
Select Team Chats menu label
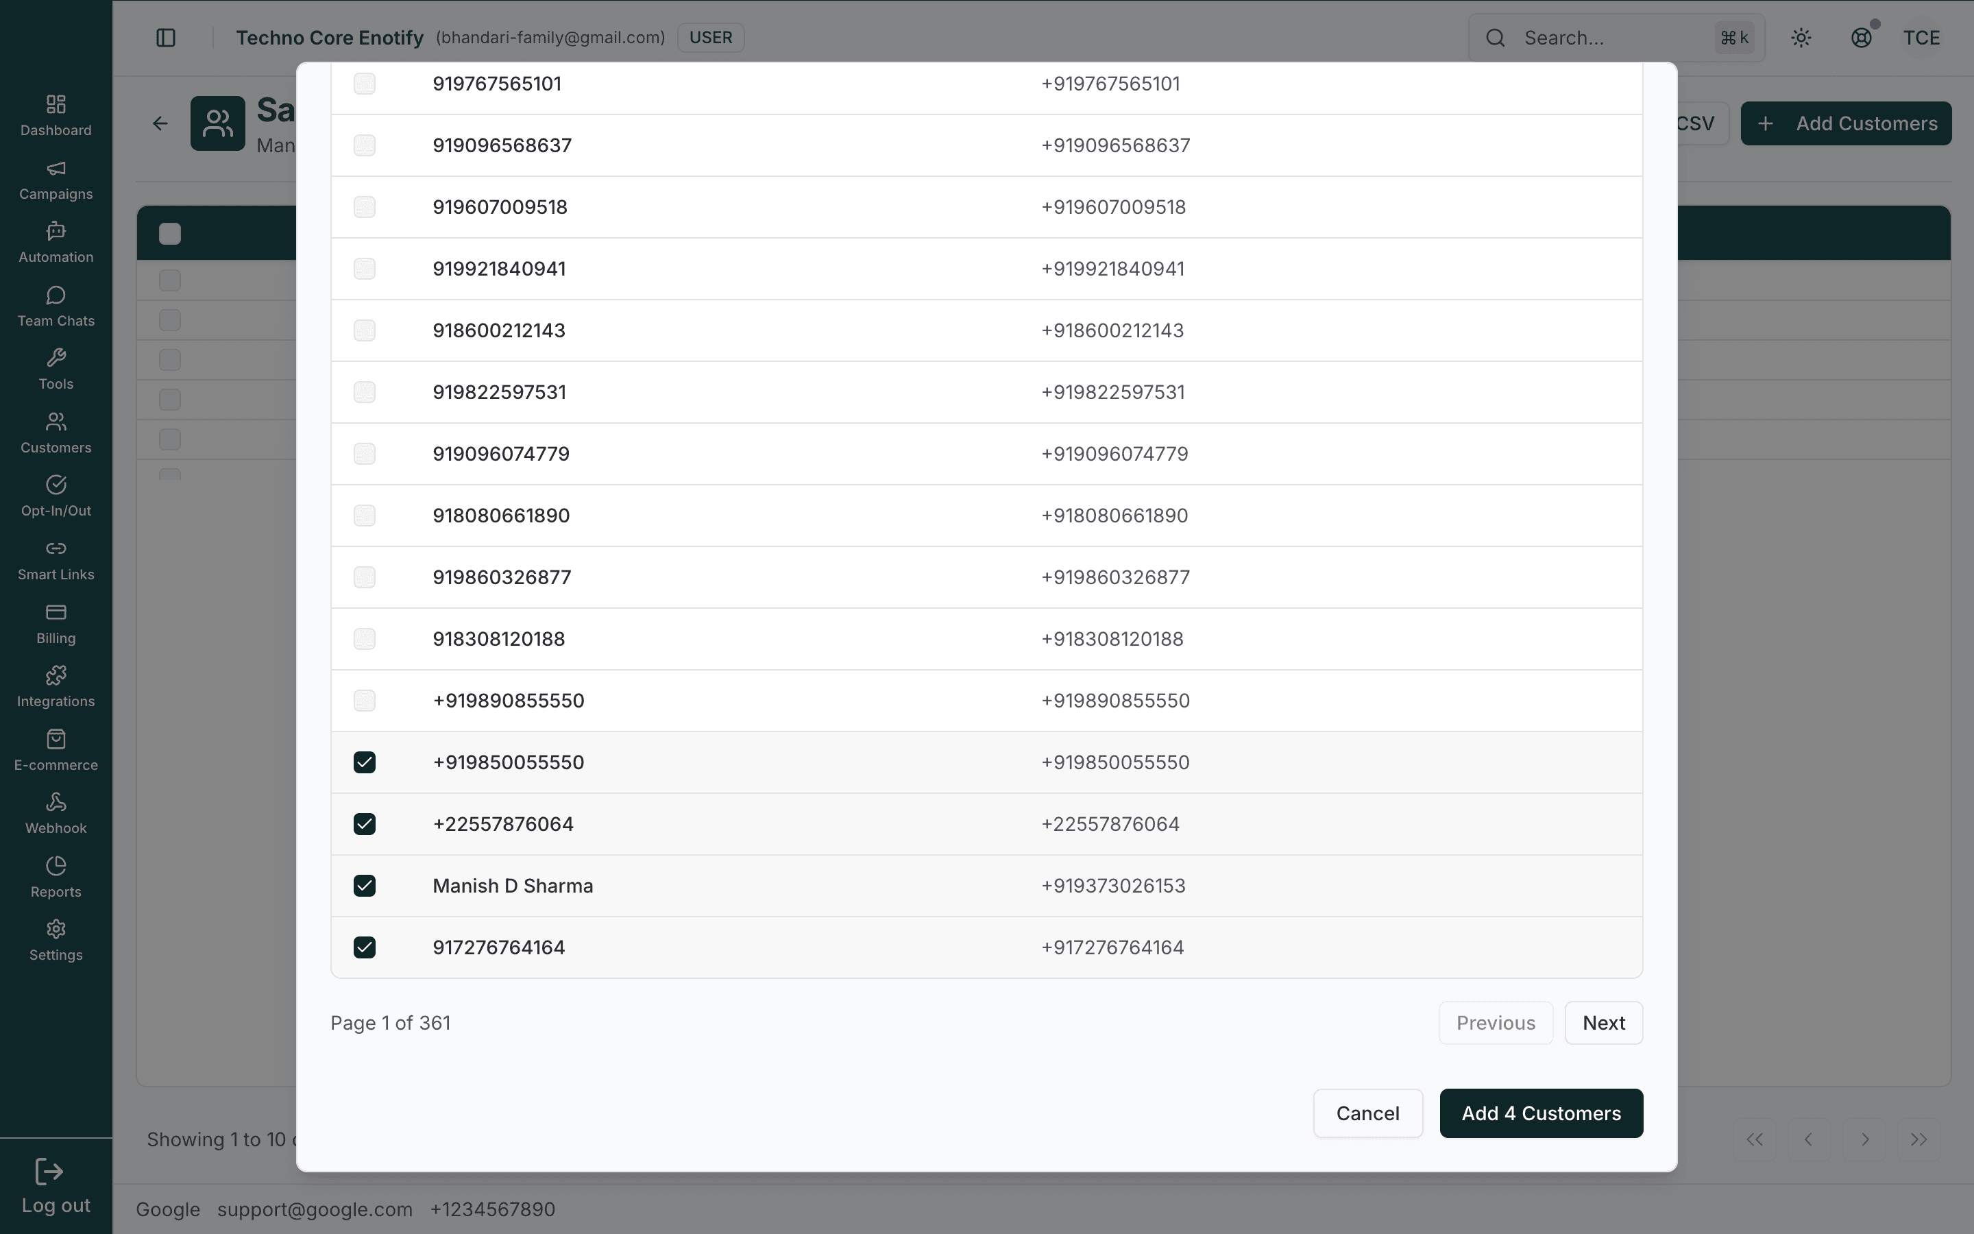(56, 321)
